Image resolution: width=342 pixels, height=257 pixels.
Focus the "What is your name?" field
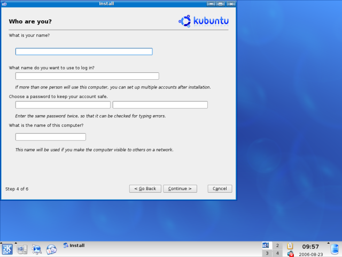(x=84, y=51)
